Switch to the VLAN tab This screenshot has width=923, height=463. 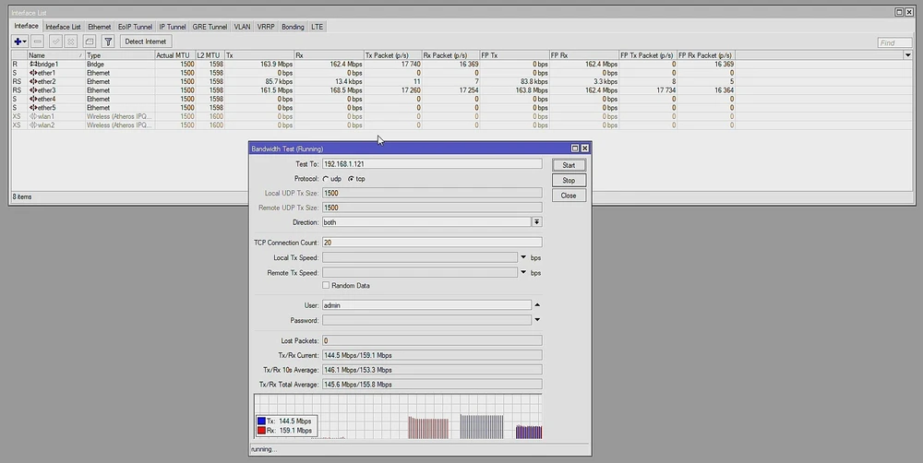(x=242, y=27)
